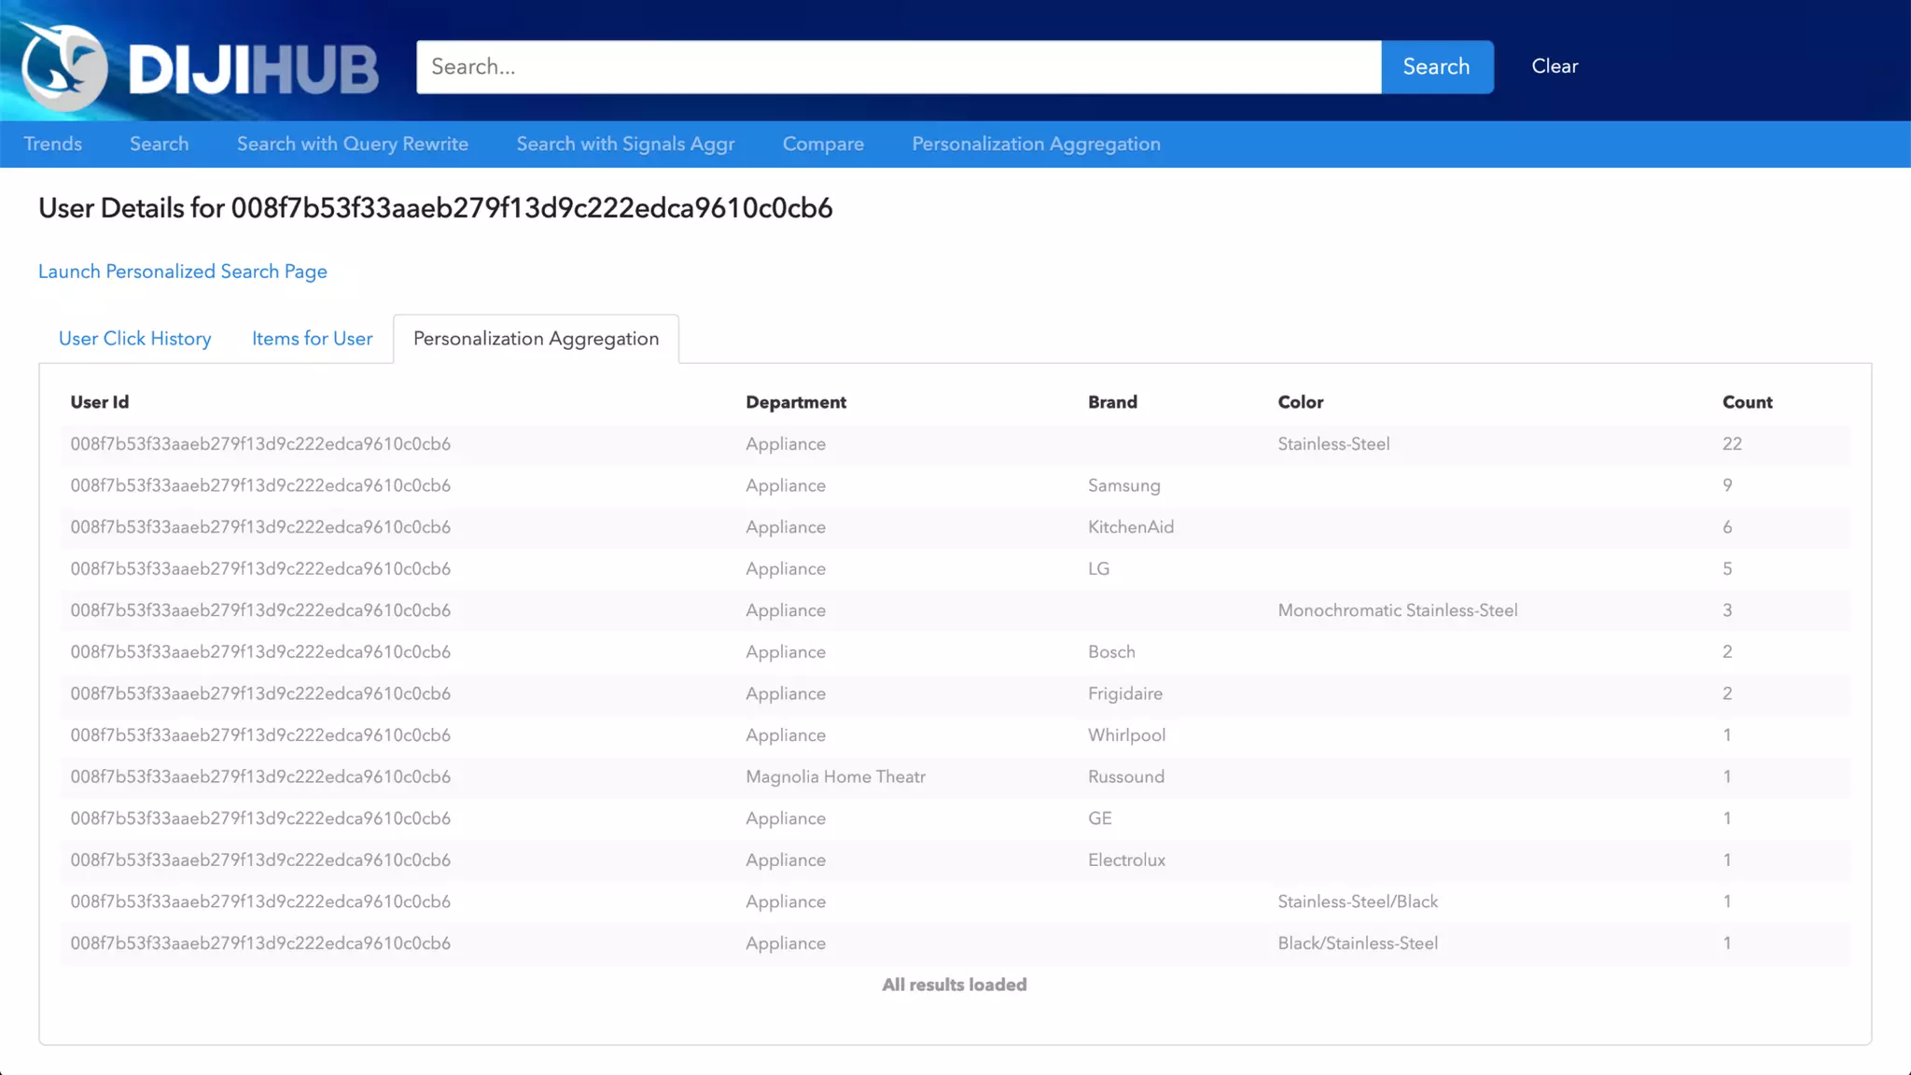Open Search with Signals Aggr page
1911x1075 pixels.
(x=625, y=144)
